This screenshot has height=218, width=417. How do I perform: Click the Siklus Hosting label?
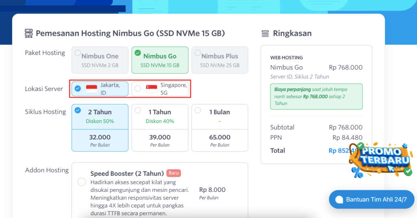(46, 112)
